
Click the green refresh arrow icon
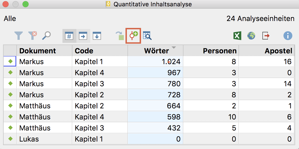click(x=120, y=36)
